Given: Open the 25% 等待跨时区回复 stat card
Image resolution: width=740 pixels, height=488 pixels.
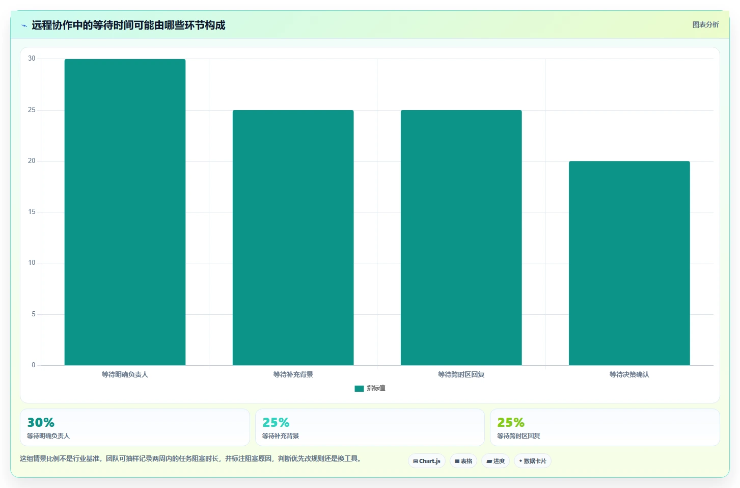Looking at the screenshot, I should [605, 427].
